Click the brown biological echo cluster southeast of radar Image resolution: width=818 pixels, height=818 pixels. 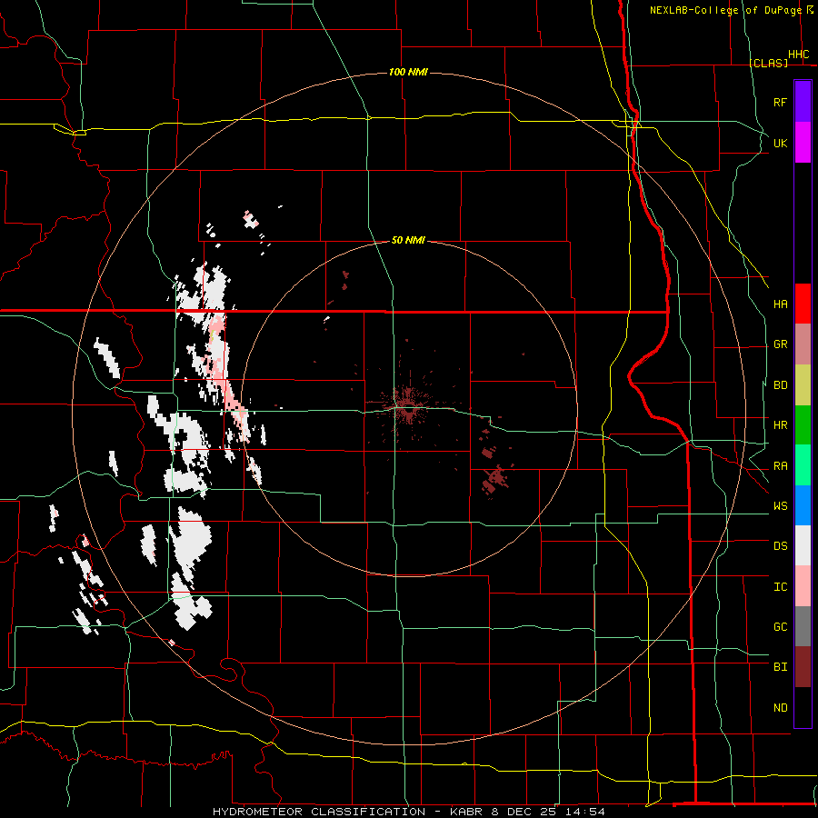(494, 480)
